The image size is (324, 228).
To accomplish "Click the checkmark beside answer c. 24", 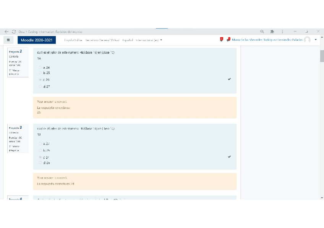I will 229,156.
